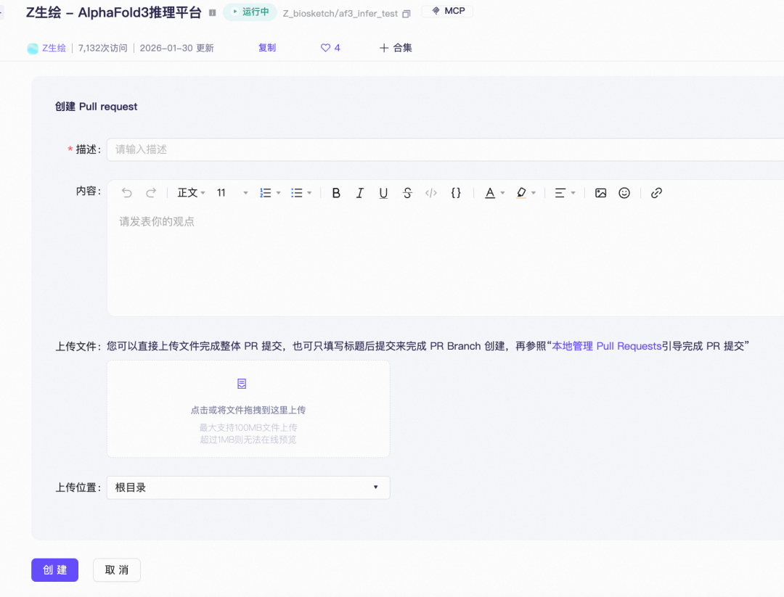The width and height of the screenshot is (784, 597).
Task: Click the info icon beside the title
Action: (213, 13)
